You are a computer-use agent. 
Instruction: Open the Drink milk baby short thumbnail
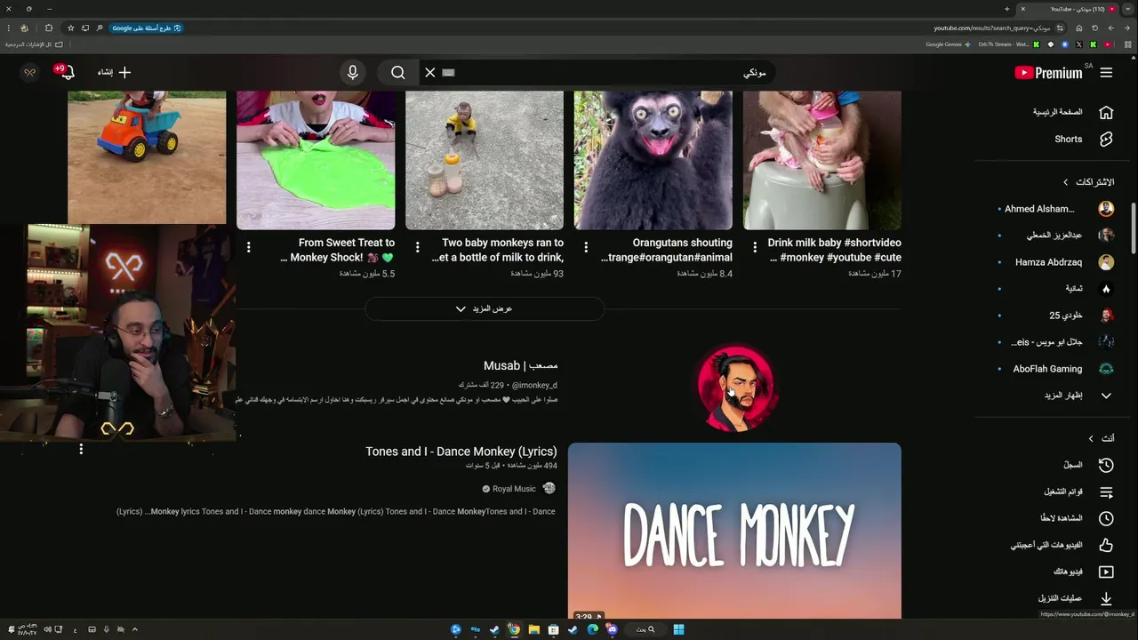822,160
